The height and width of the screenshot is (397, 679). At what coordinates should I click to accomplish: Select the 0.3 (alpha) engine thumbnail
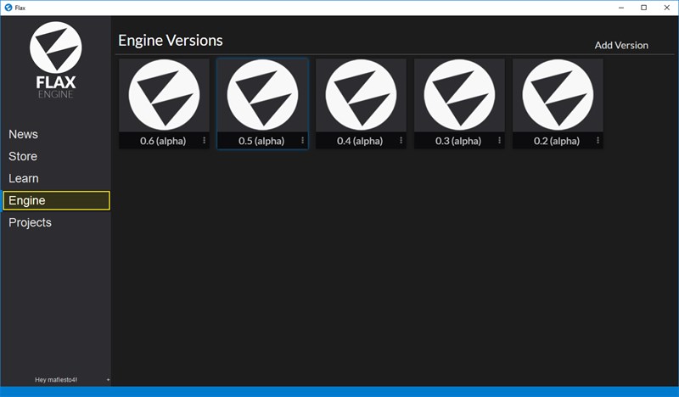[459, 95]
